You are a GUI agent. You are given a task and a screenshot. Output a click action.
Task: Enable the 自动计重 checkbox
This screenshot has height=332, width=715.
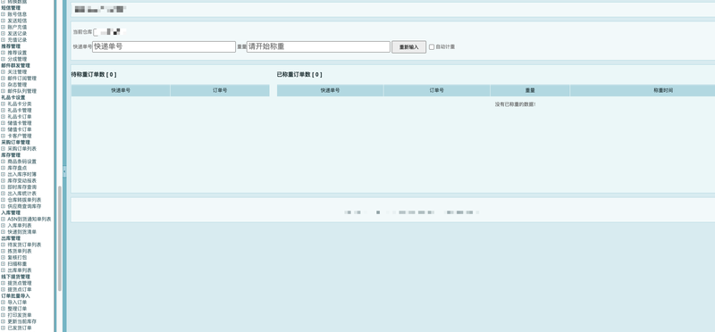[432, 47]
